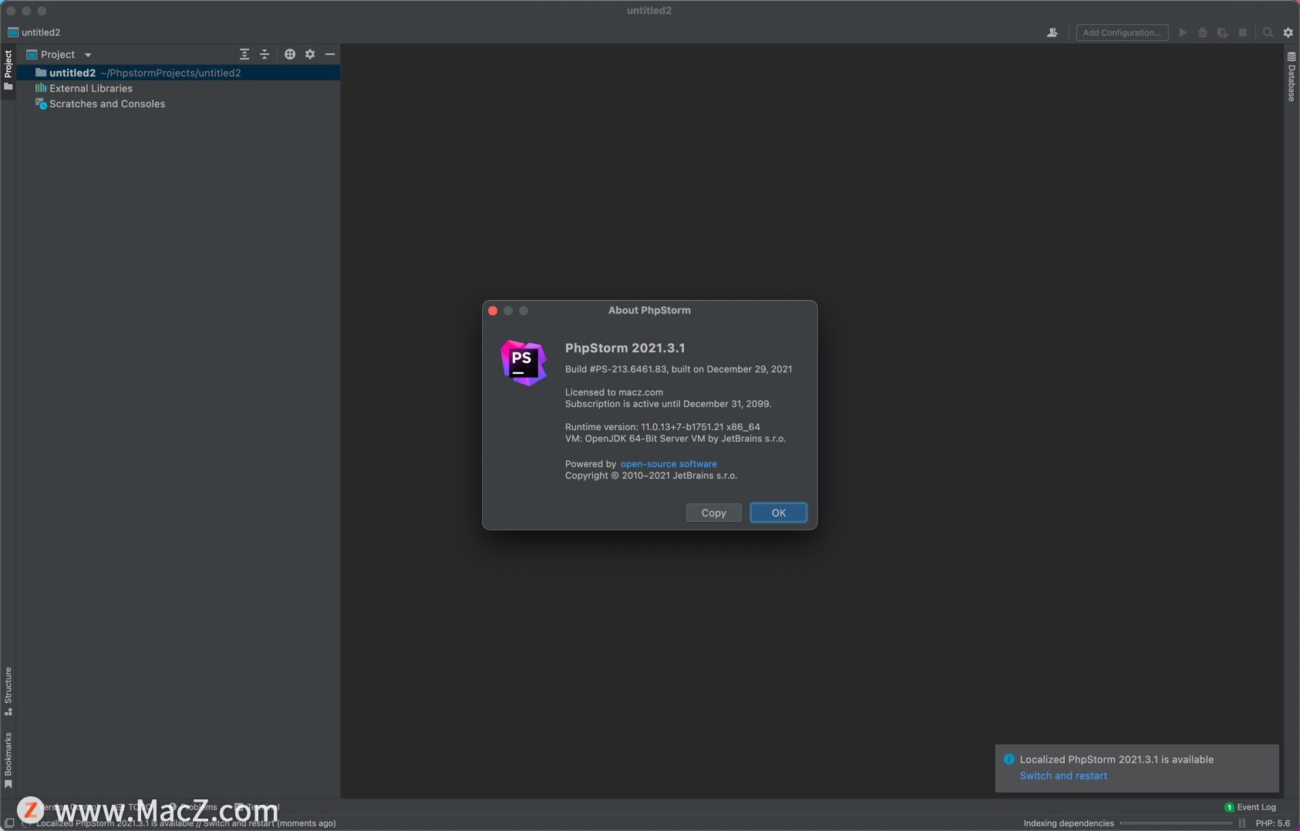Click Switch and restart link in notification

(1063, 775)
